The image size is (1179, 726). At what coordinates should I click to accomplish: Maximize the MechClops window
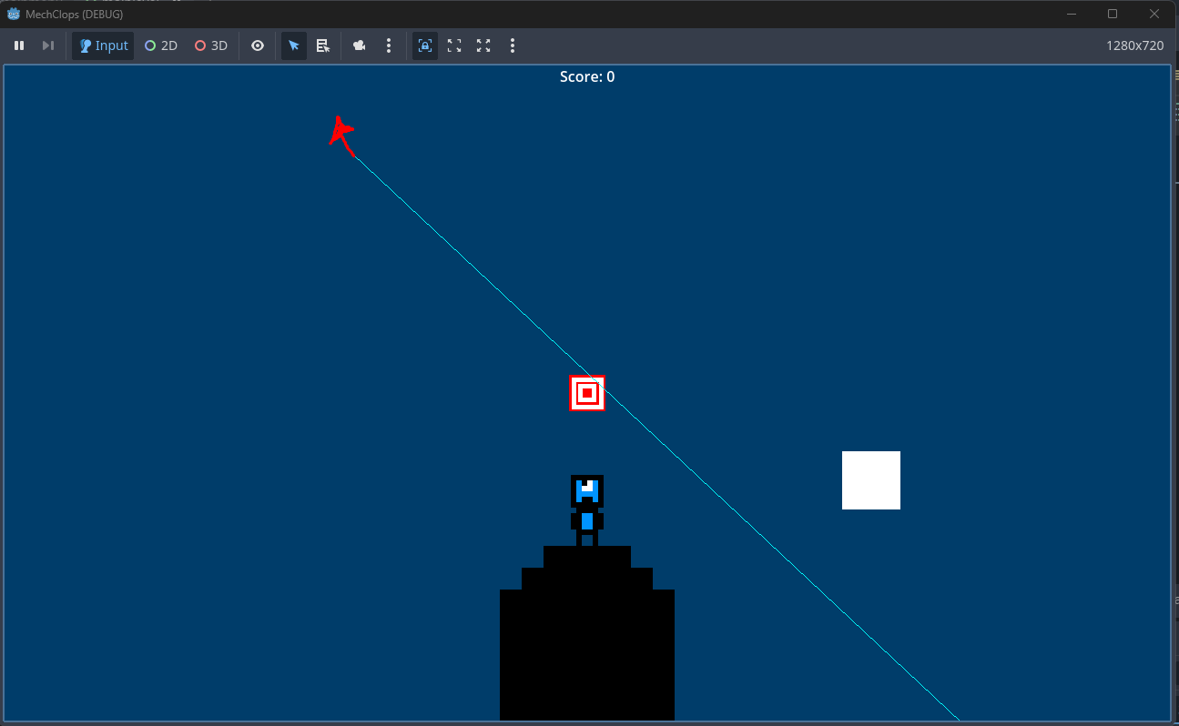1113,14
